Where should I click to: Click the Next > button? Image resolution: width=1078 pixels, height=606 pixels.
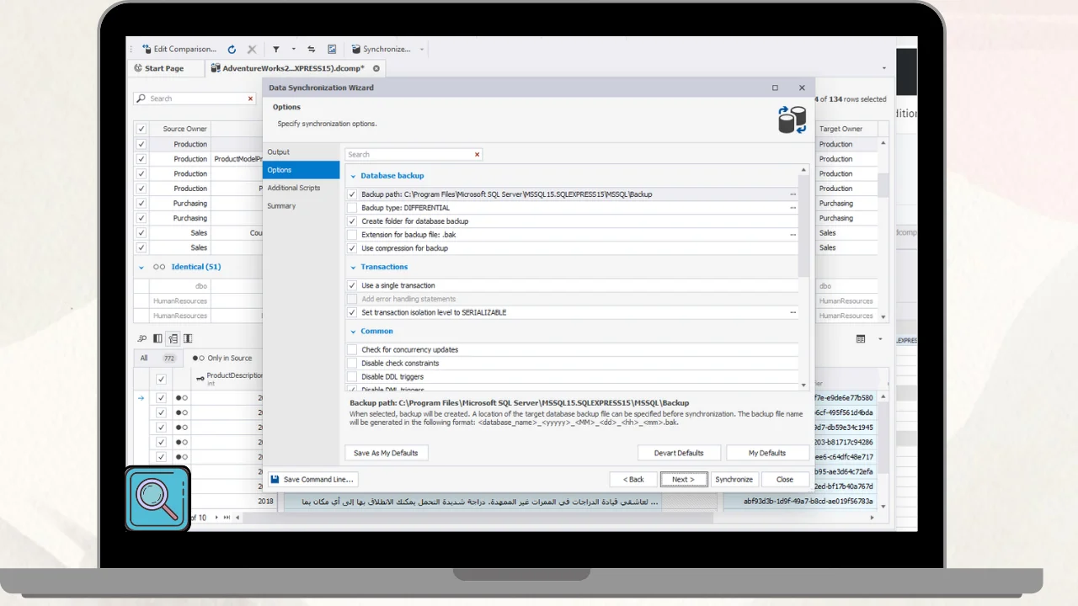coord(683,479)
